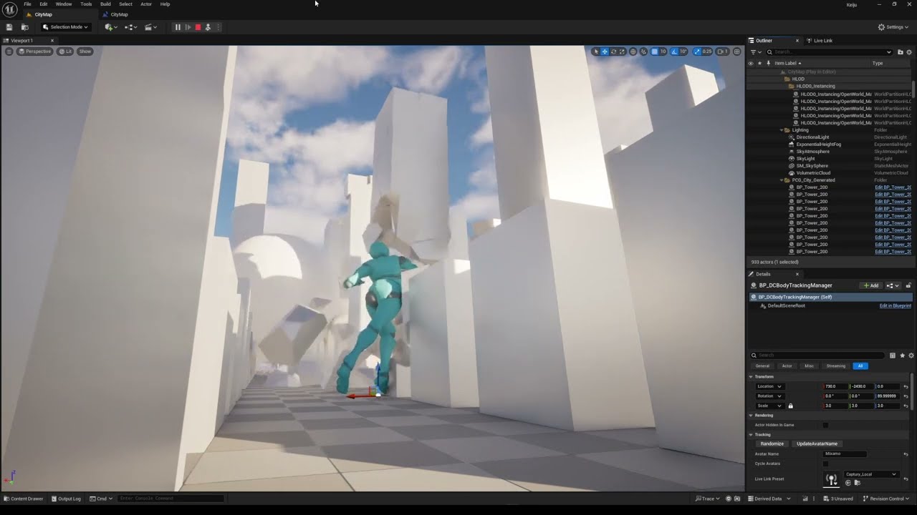Screen dimensions: 917x515
Task: Click the Edit in Blueprint link
Action: pos(896,305)
